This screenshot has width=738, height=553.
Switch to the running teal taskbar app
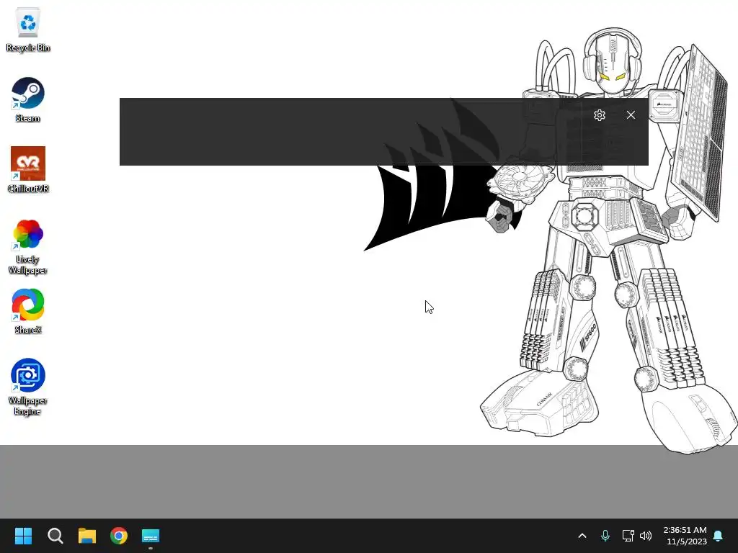(x=151, y=536)
